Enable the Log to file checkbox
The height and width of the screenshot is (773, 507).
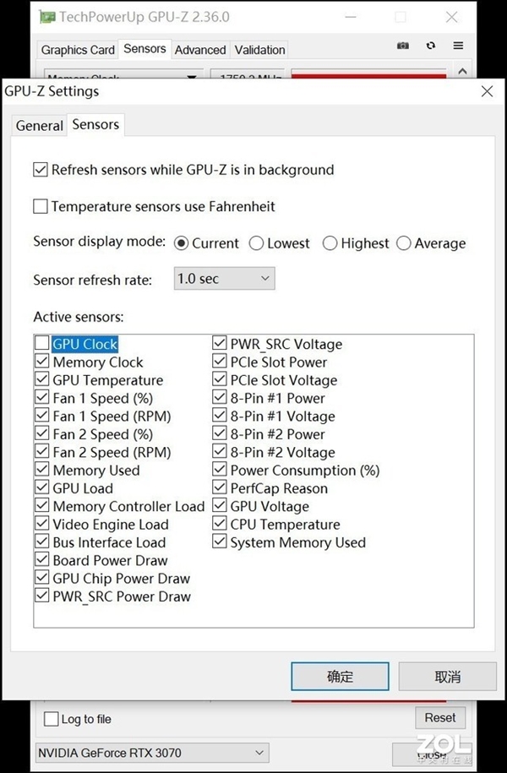coord(52,719)
